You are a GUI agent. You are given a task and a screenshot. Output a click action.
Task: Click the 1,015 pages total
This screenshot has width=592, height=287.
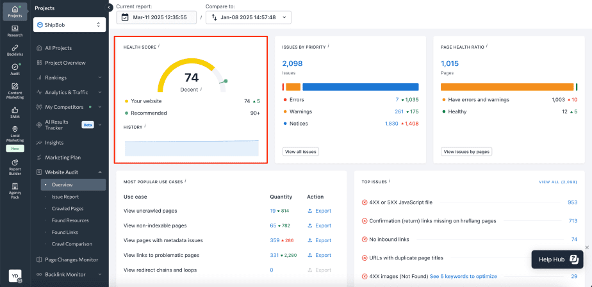pyautogui.click(x=450, y=63)
